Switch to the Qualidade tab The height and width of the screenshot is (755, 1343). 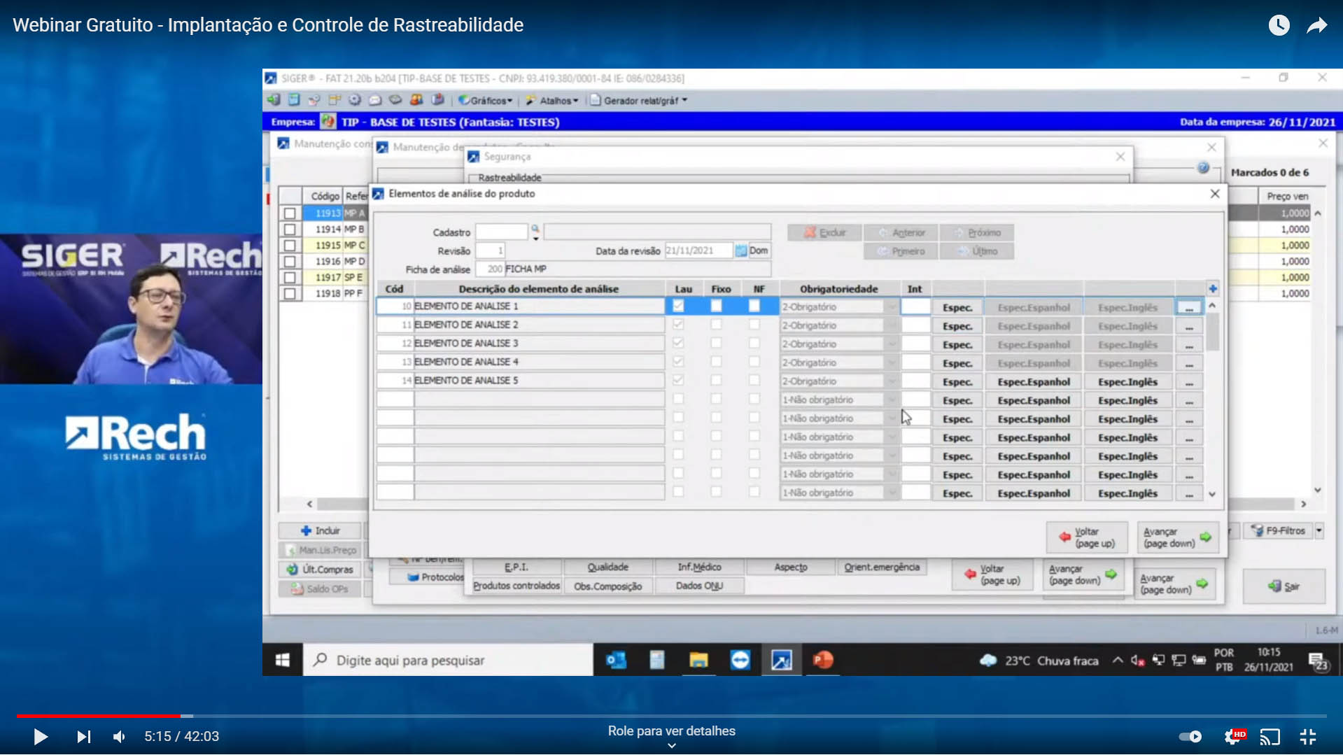point(607,567)
